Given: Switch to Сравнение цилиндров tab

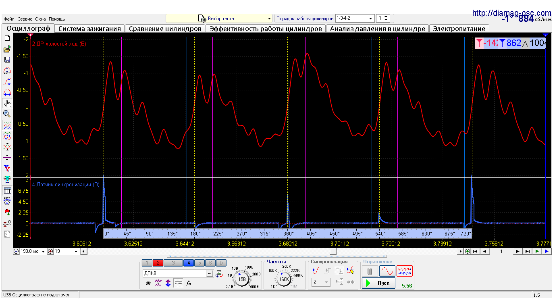Looking at the screenshot, I should (165, 29).
